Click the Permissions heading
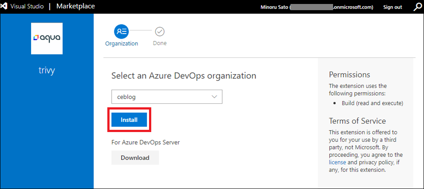The height and width of the screenshot is (189, 424). [x=349, y=74]
